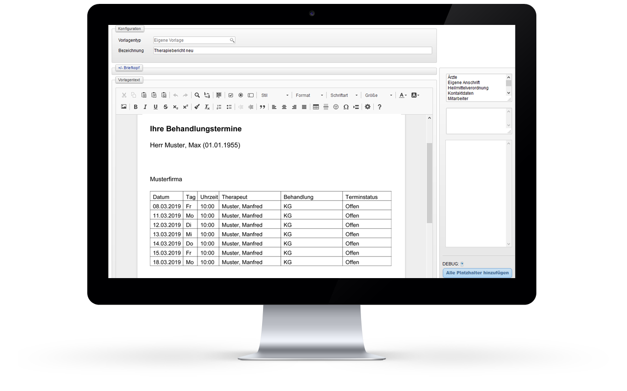Insert a radio button form element
Viewport: 627px width, 391px height.
coord(241,95)
